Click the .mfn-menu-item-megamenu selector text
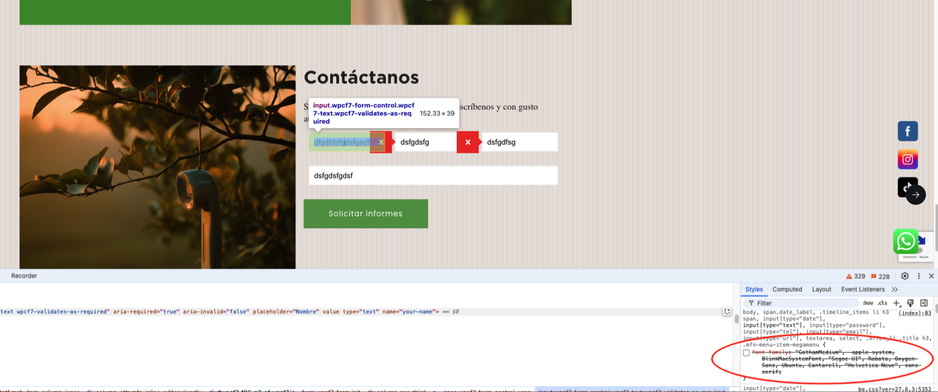 coord(781,345)
